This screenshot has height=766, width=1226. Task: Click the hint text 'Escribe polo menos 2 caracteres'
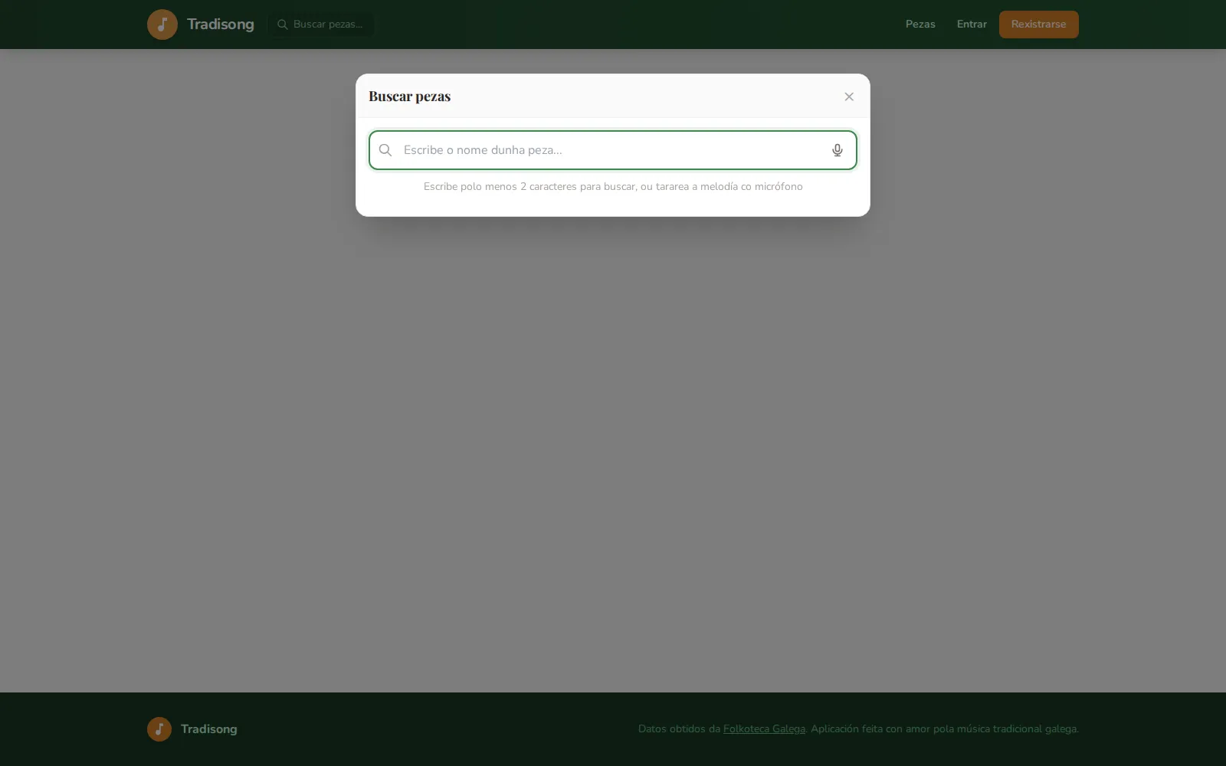point(613,187)
